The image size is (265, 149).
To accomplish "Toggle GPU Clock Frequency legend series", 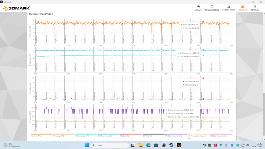I will pyautogui.click(x=221, y=135).
